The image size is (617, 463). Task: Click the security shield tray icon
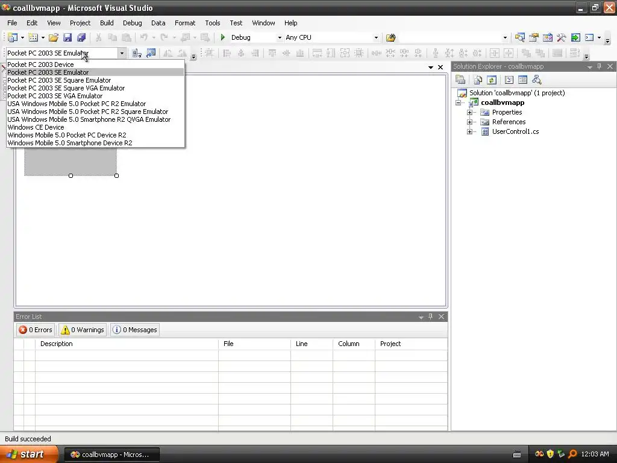550,455
